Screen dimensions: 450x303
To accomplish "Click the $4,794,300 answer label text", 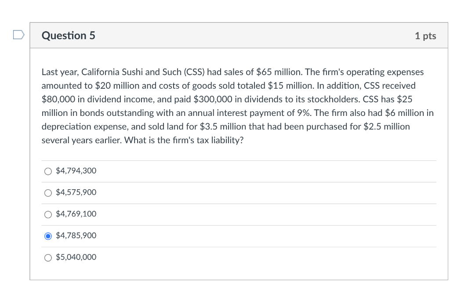I will (76, 171).
